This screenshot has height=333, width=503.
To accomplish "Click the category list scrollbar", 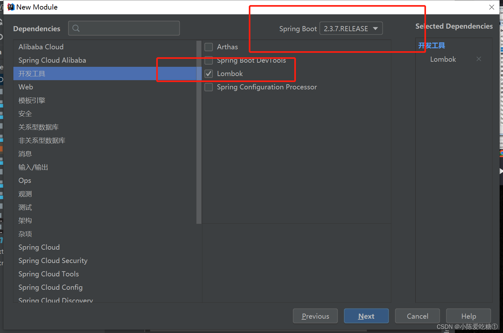I will click(x=199, y=132).
